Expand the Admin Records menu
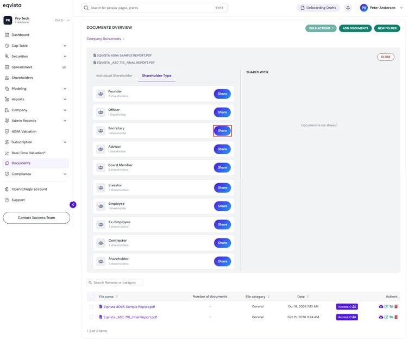The height and width of the screenshot is (340, 408). (x=65, y=121)
